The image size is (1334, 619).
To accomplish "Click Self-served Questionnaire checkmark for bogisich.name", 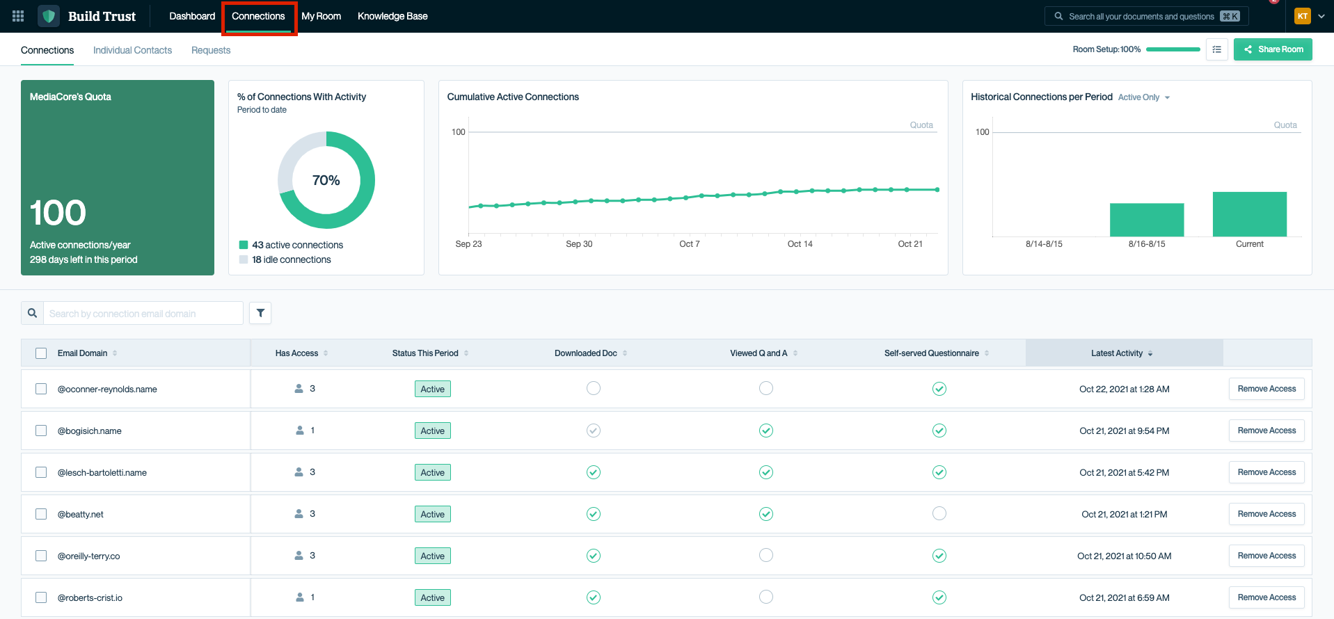I will [939, 431].
